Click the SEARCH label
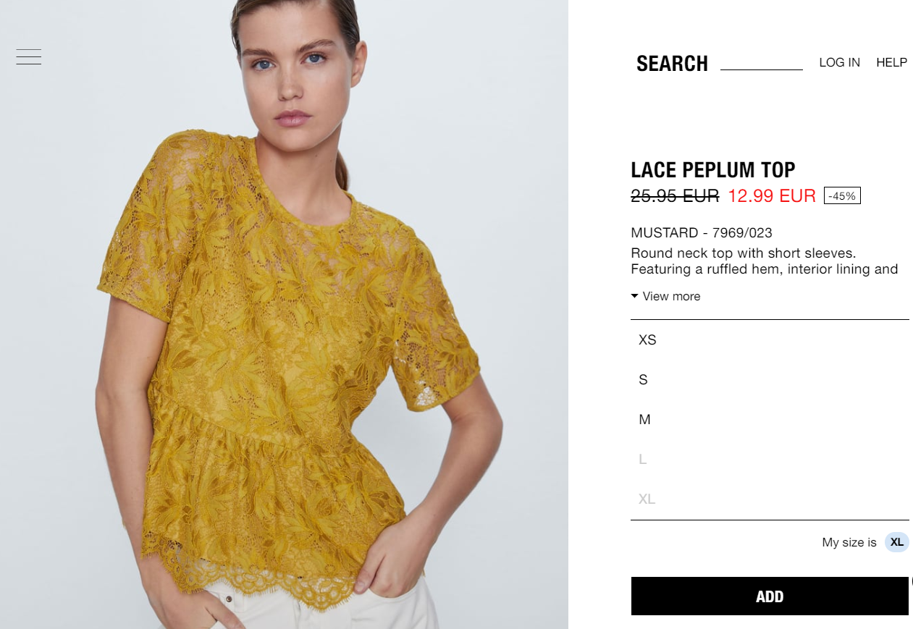Image resolution: width=913 pixels, height=629 pixels. click(x=672, y=64)
